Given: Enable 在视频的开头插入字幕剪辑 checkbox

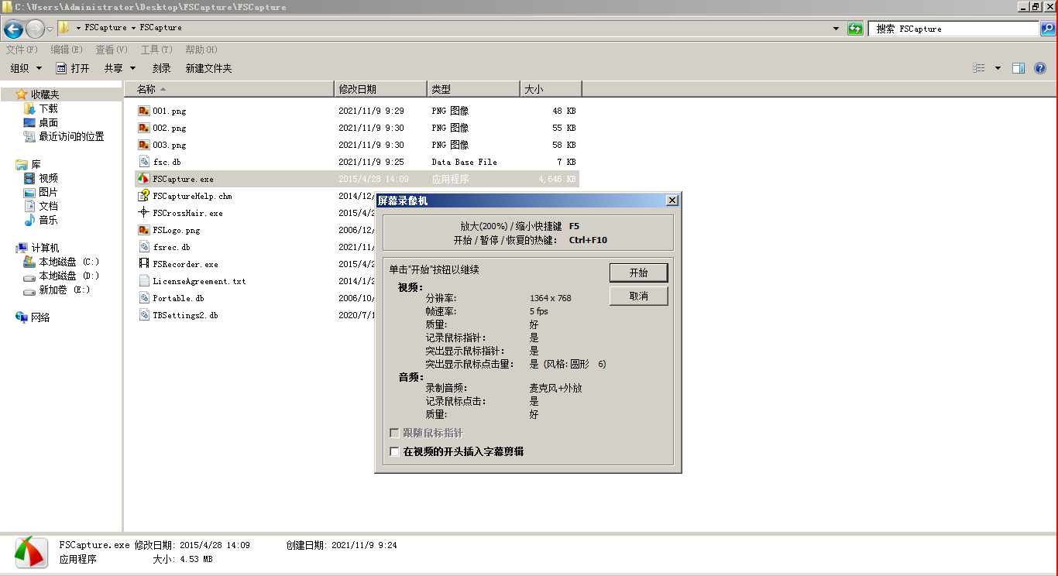Looking at the screenshot, I should click(395, 451).
